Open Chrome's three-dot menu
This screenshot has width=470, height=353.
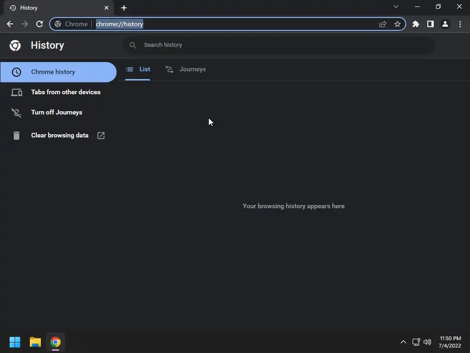(460, 24)
